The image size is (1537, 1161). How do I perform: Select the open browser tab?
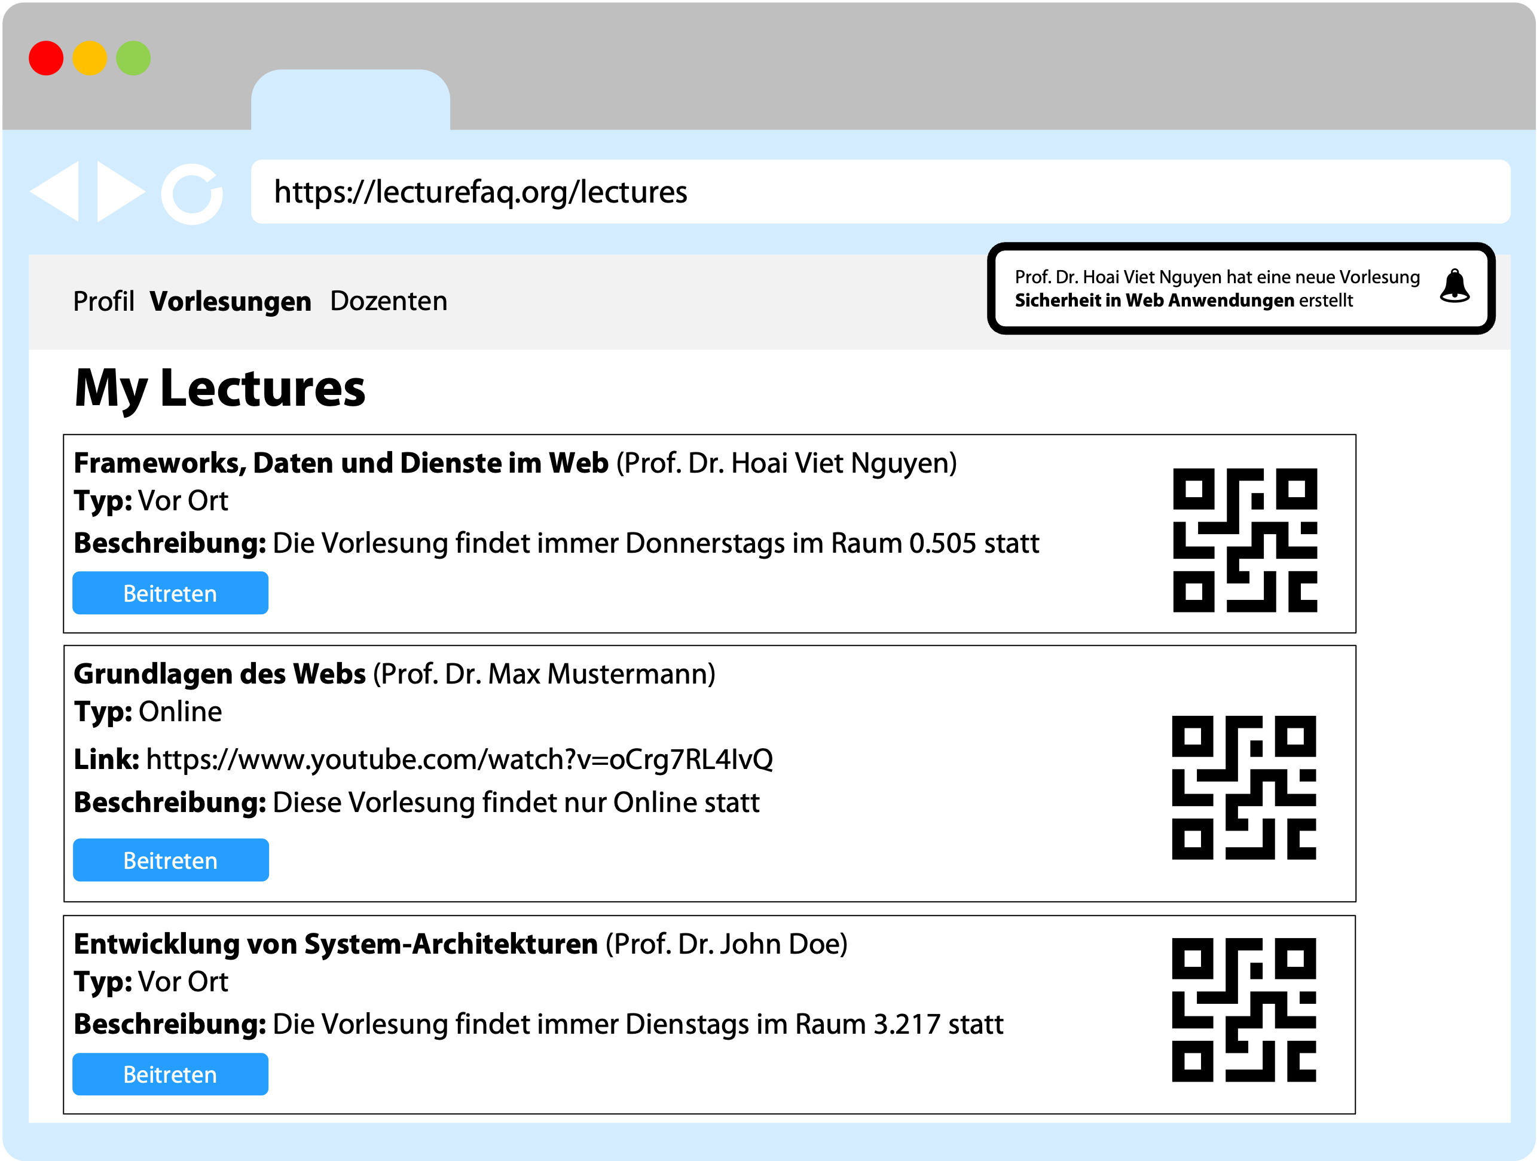click(x=350, y=101)
